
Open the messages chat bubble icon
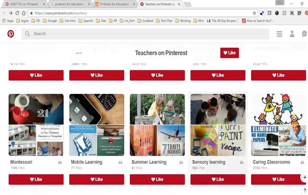[305, 34]
